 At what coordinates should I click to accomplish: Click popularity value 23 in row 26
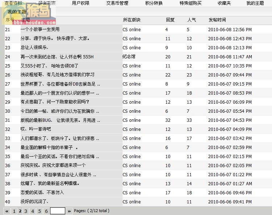click(189, 75)
